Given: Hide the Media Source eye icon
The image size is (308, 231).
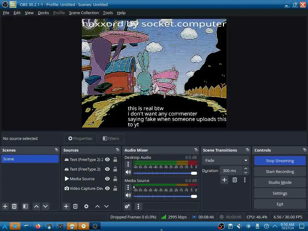Looking at the screenshot, I should [x=107, y=179].
